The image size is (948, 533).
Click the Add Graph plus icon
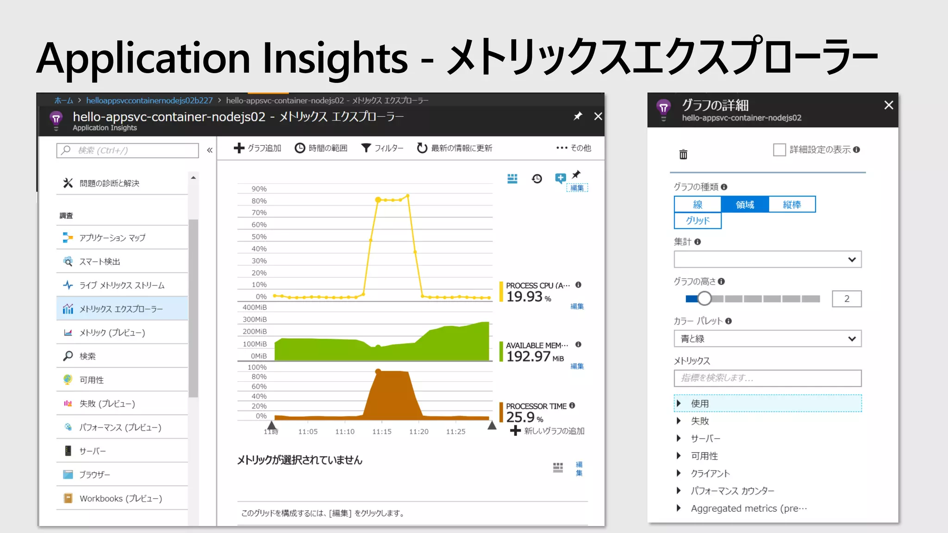click(x=239, y=148)
